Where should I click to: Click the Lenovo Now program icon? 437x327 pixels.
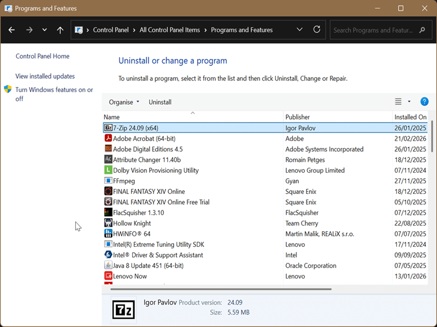[x=108, y=276]
